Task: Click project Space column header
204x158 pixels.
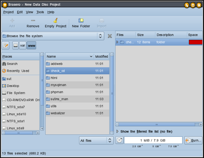Action: (195, 35)
